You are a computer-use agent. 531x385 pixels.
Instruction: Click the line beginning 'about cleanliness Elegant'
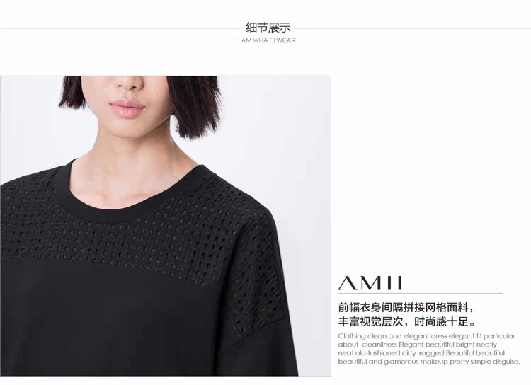(417, 345)
